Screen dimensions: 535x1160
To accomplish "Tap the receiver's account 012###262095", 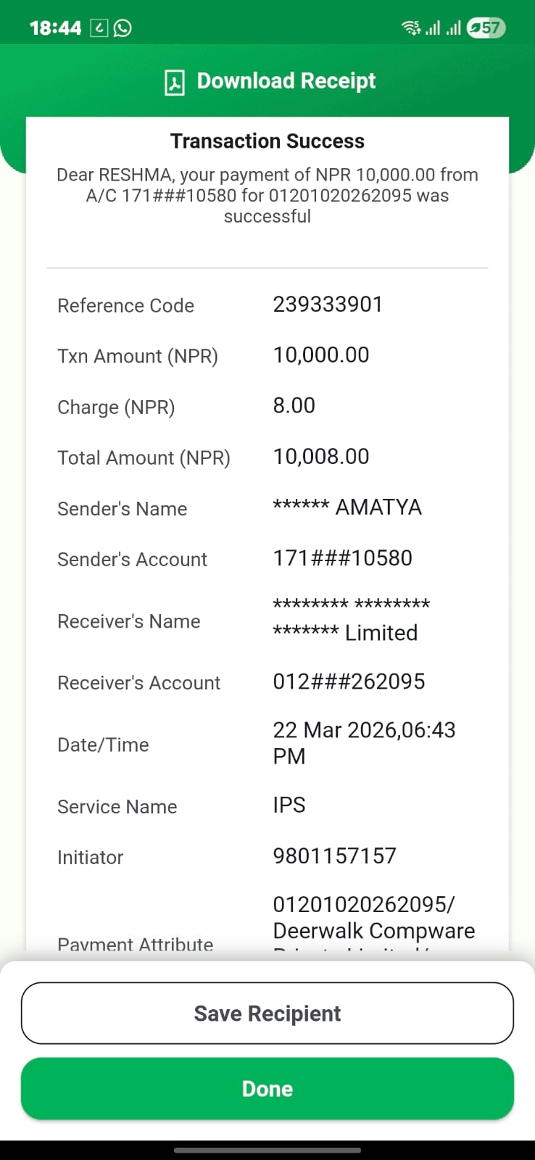I will pos(349,681).
